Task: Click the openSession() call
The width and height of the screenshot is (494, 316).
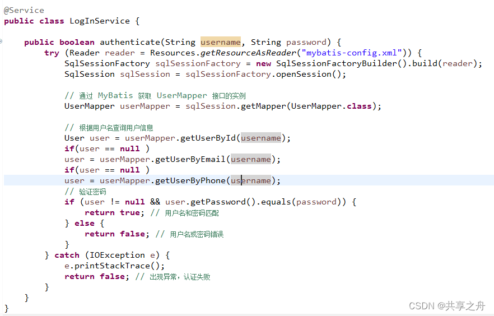Action: [309, 75]
